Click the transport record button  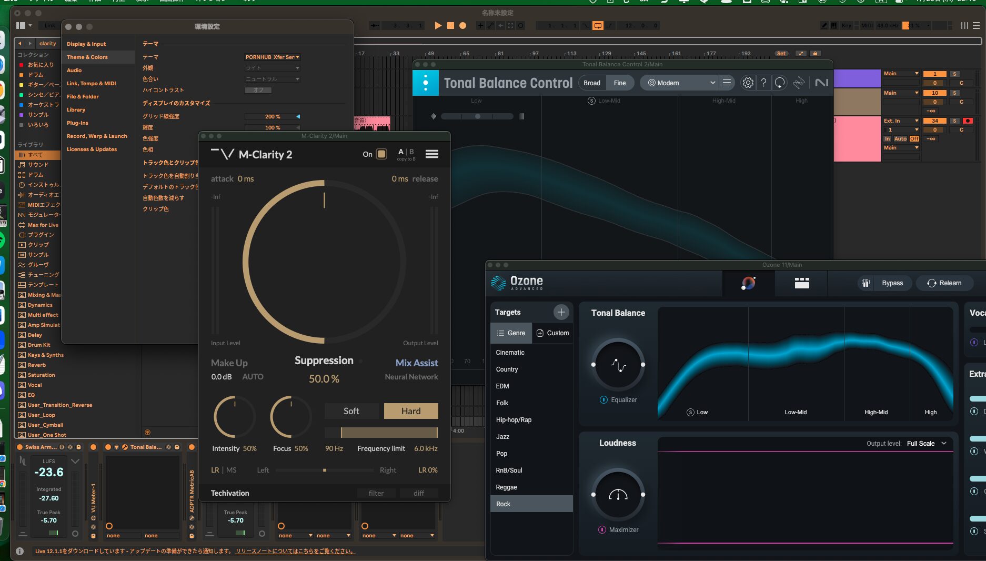coord(462,25)
